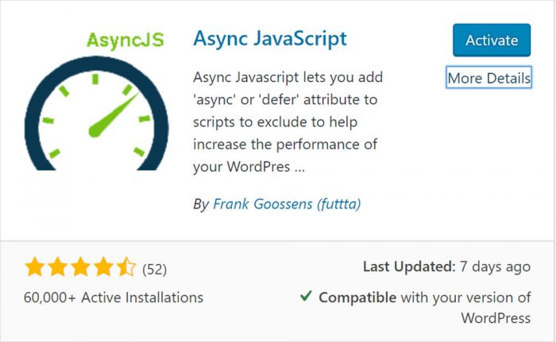Click the (52) ratings count
This screenshot has width=556, height=342.
(x=155, y=269)
